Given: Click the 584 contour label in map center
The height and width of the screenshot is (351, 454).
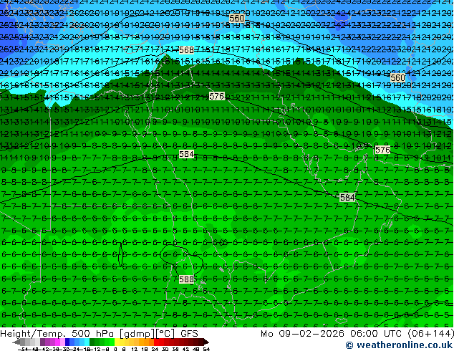Looking at the screenshot, I should [x=186, y=154].
